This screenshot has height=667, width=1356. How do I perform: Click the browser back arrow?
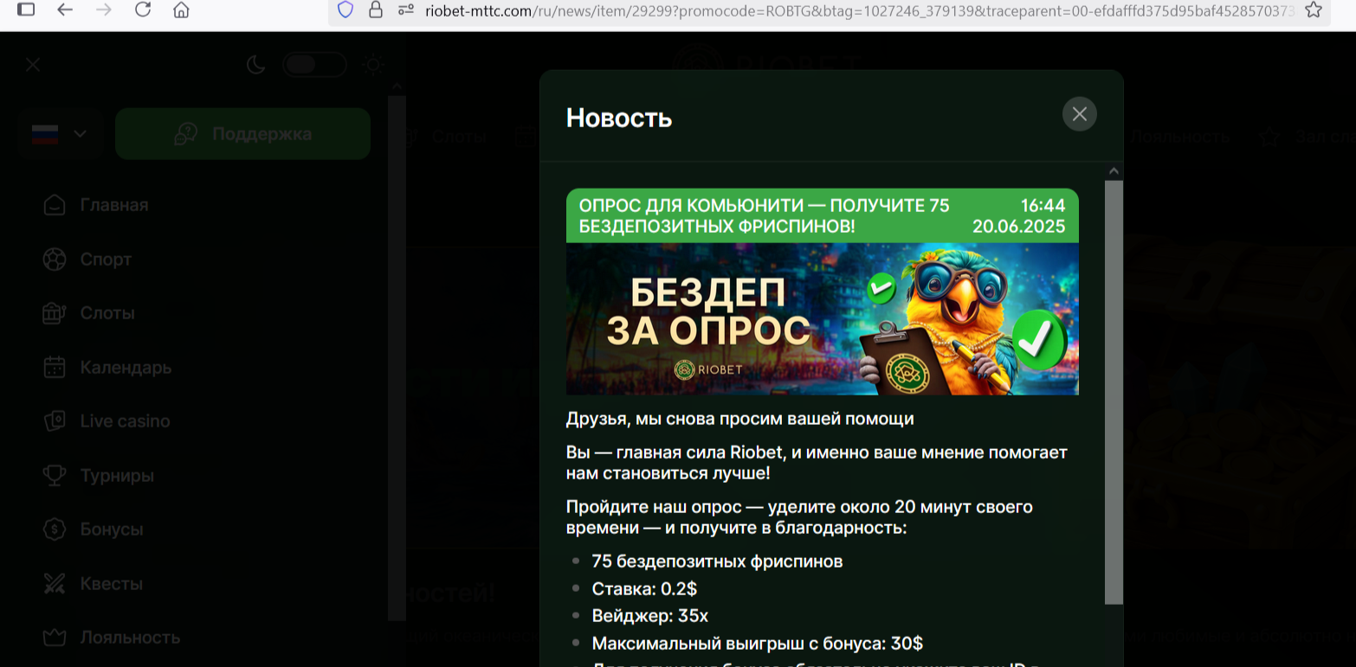(x=65, y=10)
